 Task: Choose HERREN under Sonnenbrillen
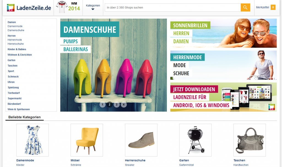pos(181,33)
